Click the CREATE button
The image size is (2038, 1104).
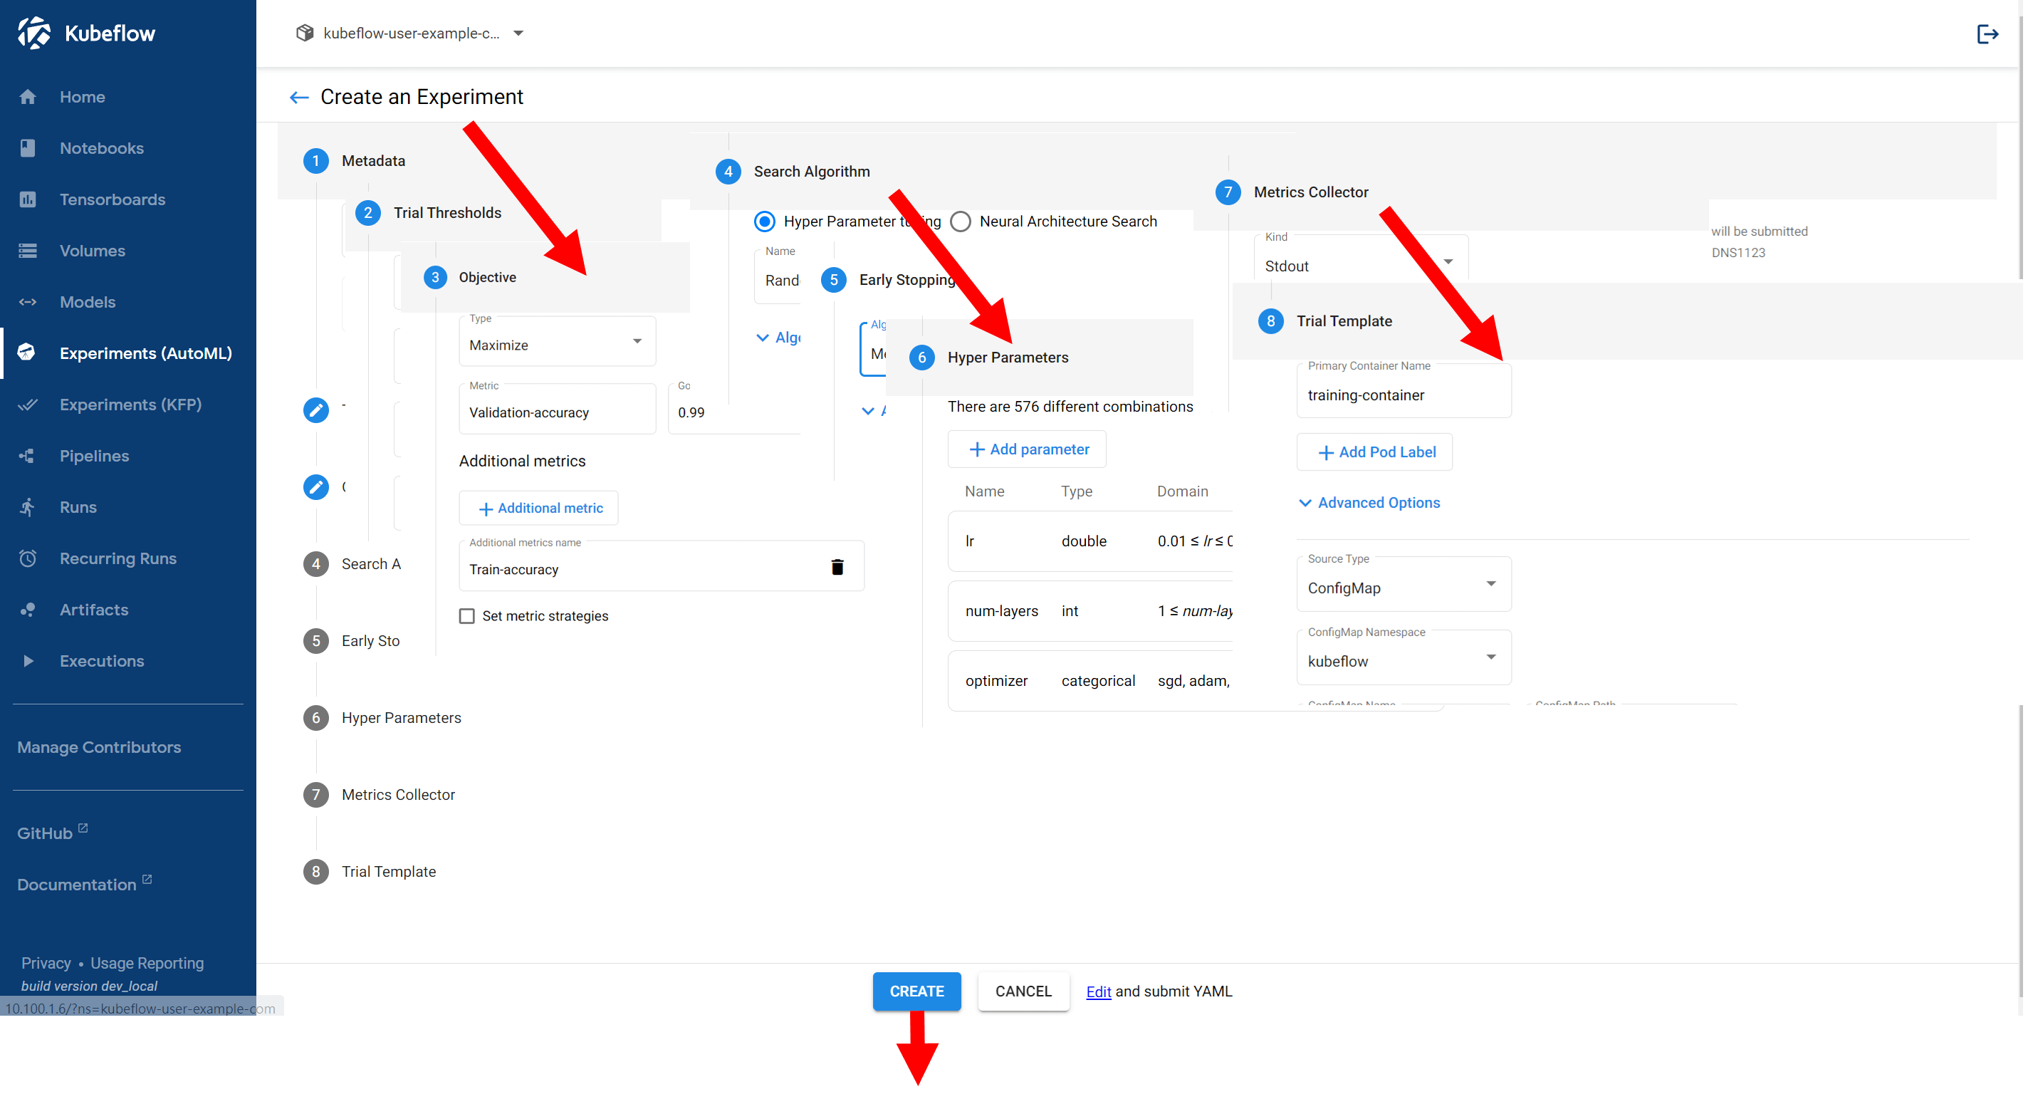916,991
